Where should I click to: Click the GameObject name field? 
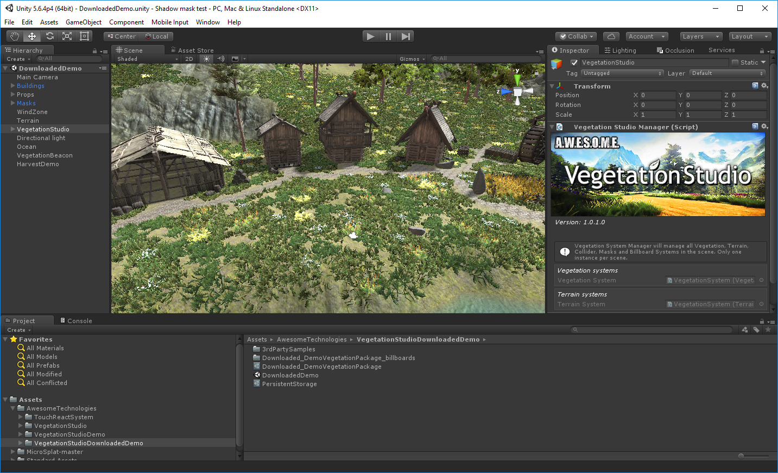(x=654, y=62)
